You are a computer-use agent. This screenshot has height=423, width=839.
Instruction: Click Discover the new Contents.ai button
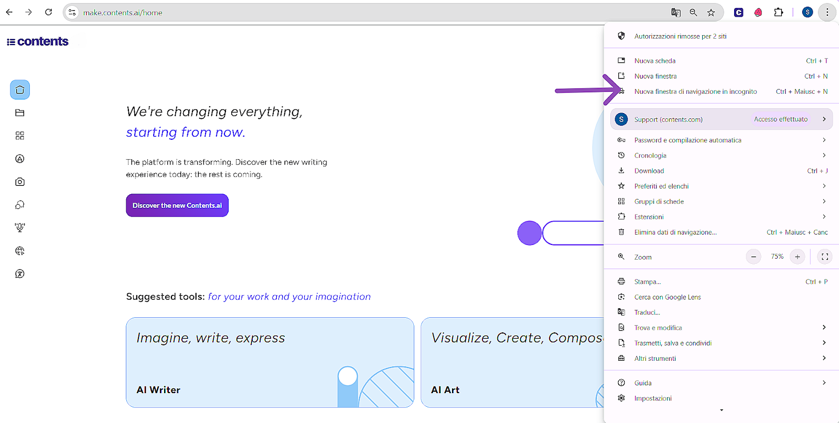coord(177,206)
